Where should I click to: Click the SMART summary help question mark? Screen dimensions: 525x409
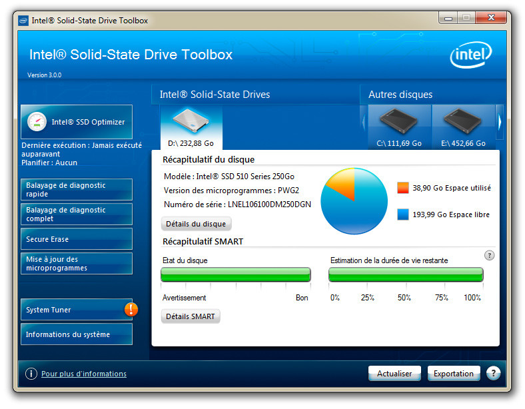click(489, 255)
